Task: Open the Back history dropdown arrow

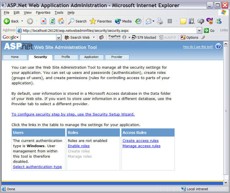Action: point(22,21)
